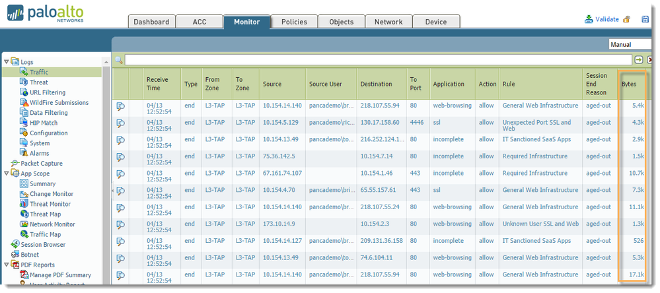Open Threat logs in sidebar
The height and width of the screenshot is (293, 660).
39,82
